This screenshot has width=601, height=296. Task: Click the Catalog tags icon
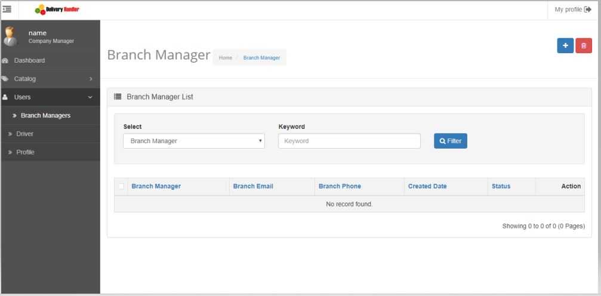(x=5, y=79)
